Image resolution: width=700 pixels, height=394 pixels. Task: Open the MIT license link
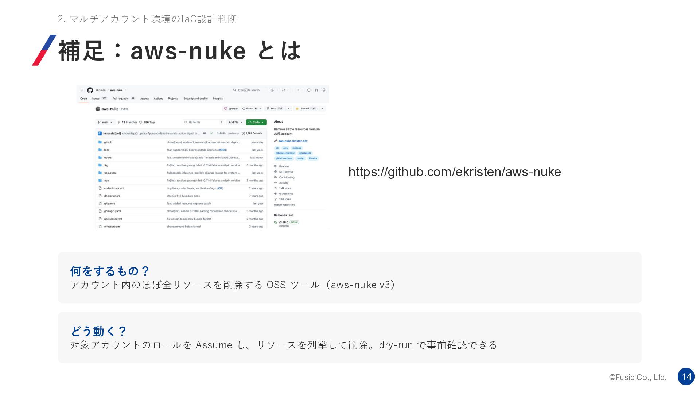pyautogui.click(x=284, y=172)
